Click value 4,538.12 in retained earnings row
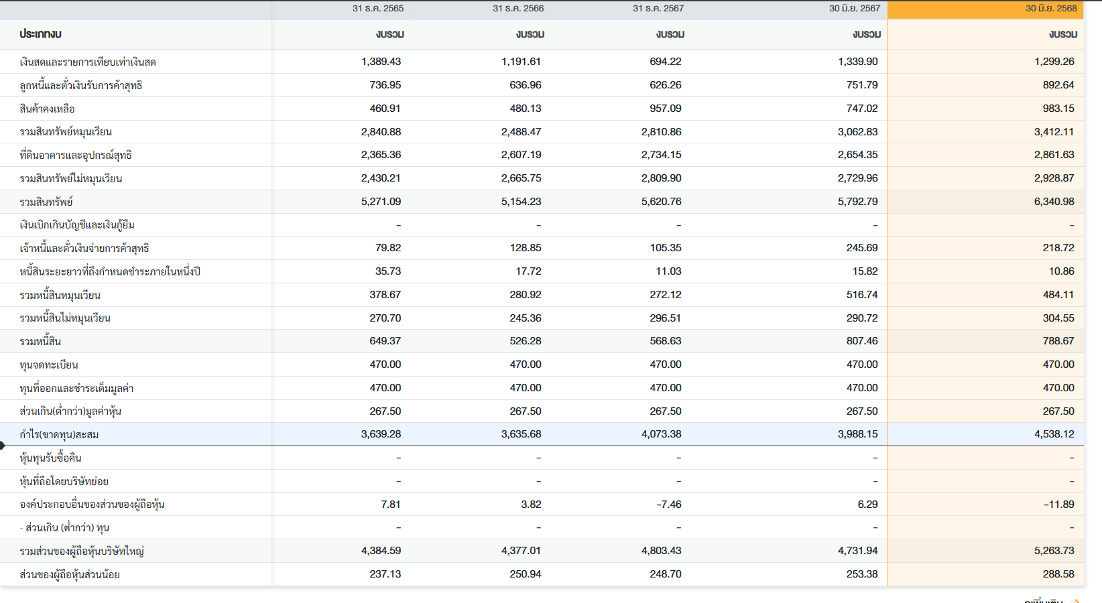Viewport: 1102px width, 603px height. (x=1054, y=434)
